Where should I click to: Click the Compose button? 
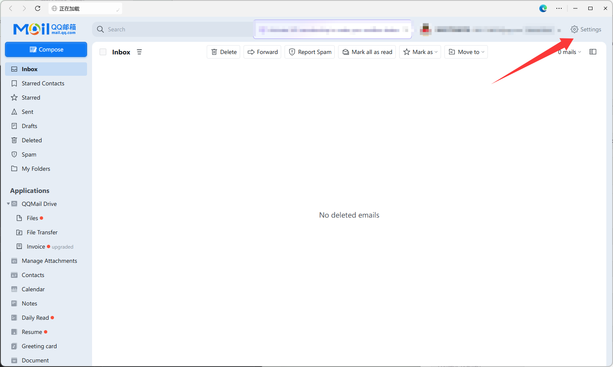[x=46, y=49]
